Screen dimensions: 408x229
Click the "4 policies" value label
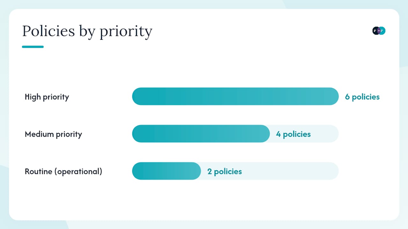click(293, 134)
